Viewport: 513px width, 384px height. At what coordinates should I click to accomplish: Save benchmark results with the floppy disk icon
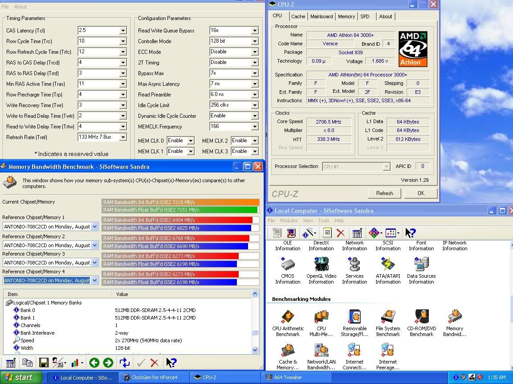(44, 363)
